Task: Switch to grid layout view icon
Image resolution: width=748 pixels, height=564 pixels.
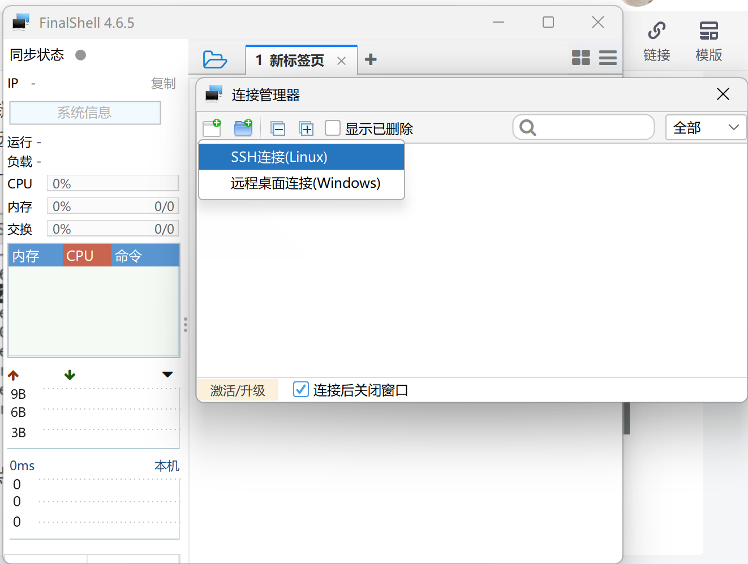Action: click(x=581, y=57)
